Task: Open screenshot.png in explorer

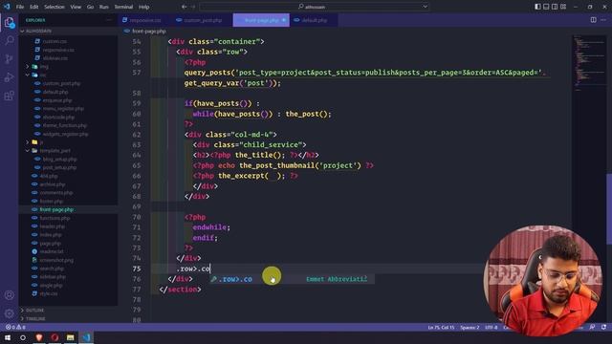Action: point(56,260)
